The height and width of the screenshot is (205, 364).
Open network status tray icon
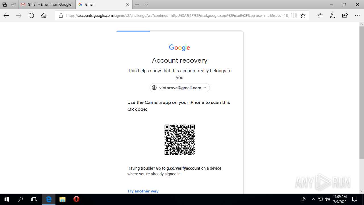click(x=320, y=199)
